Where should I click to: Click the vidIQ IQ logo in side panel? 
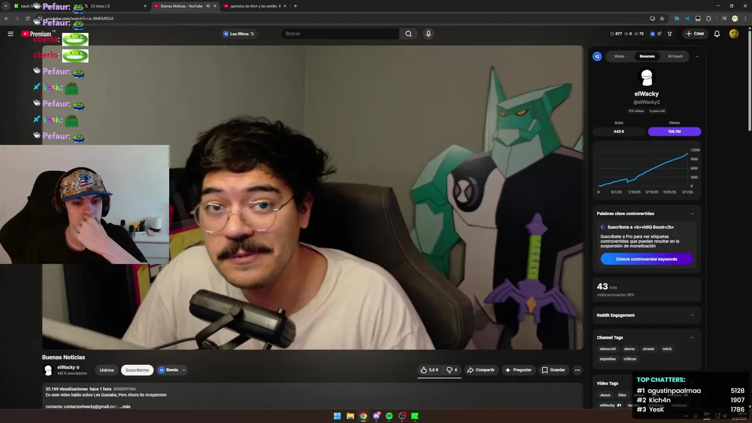point(597,56)
